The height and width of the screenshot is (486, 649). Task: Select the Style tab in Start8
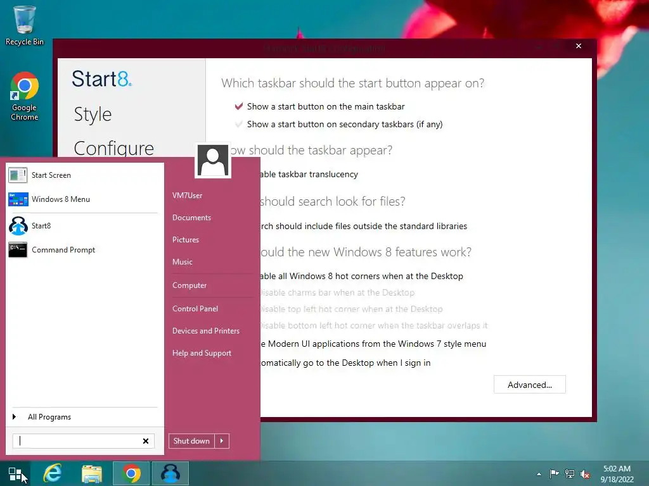click(x=93, y=115)
